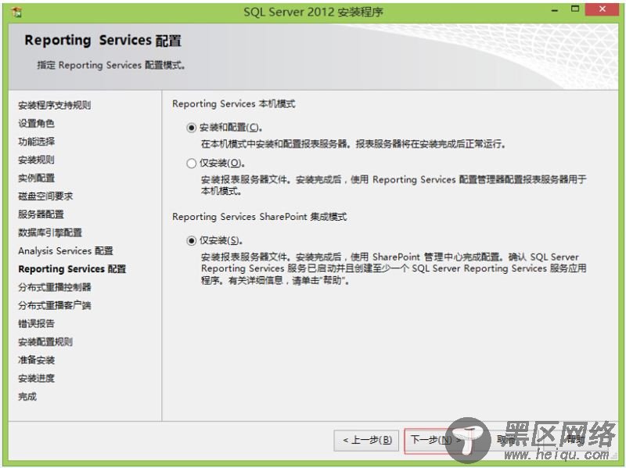The height and width of the screenshot is (468, 626).
Task: Click the 安装规则 step in sidebar
Action: pos(36,160)
